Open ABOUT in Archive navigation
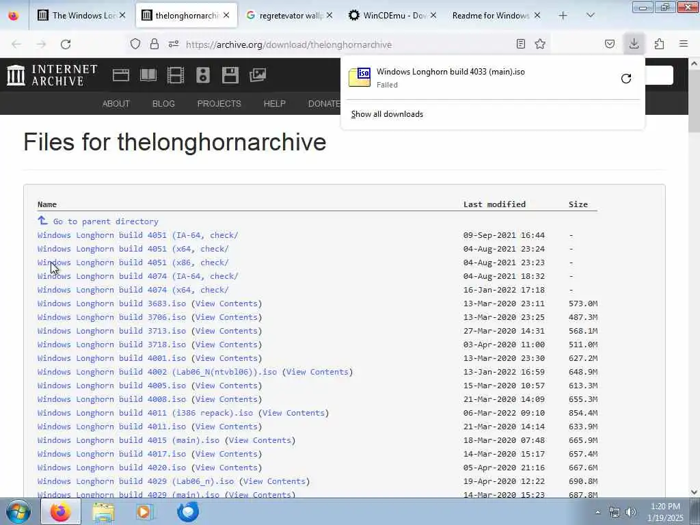The image size is (700, 525). (x=116, y=104)
